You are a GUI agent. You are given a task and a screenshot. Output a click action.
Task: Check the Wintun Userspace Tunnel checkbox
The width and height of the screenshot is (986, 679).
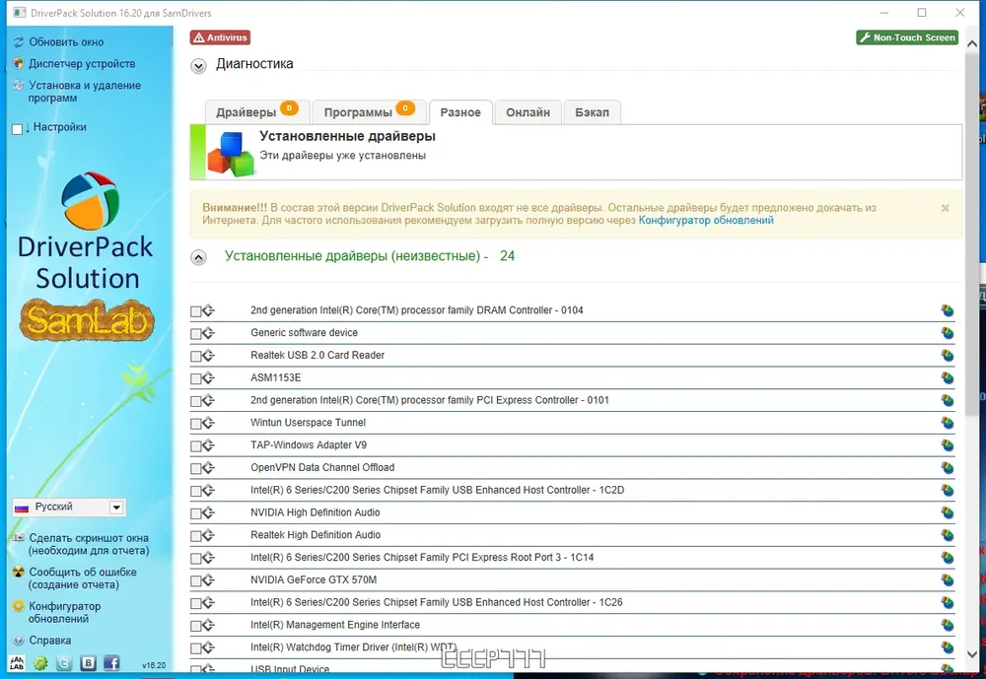(x=195, y=424)
